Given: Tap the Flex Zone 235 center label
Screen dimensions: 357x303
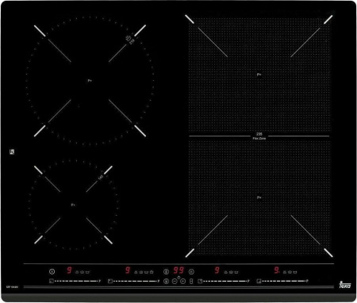Looking at the screenshot, I should [259, 136].
